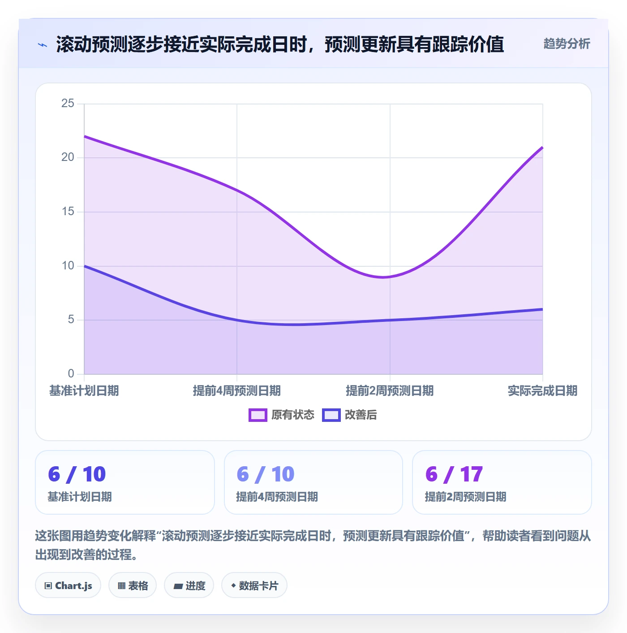Click the 提前4周预测日期 x-axis label
The height and width of the screenshot is (633, 627).
point(237,390)
